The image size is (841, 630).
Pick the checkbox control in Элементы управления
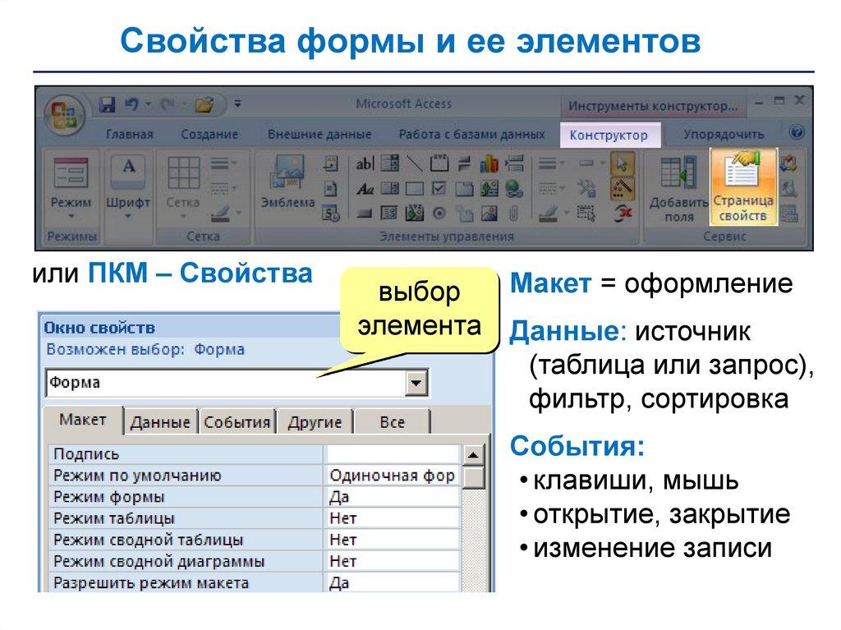[439, 189]
